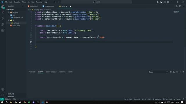Select index.html in the explorer tree
The image size is (186, 104).
coord(16,26)
